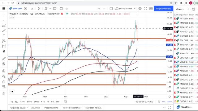Select the Fibonacci retracement lines tool
Screen dimensions: 198x111
pyautogui.click(x=4, y=25)
